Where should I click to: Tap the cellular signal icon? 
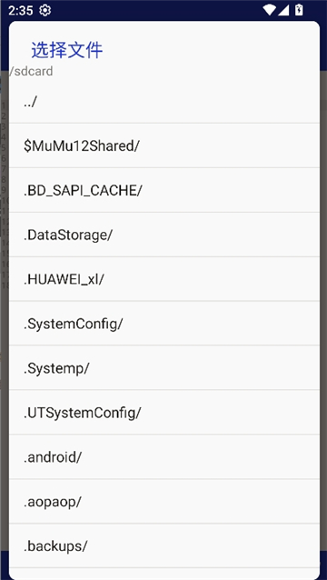[283, 10]
